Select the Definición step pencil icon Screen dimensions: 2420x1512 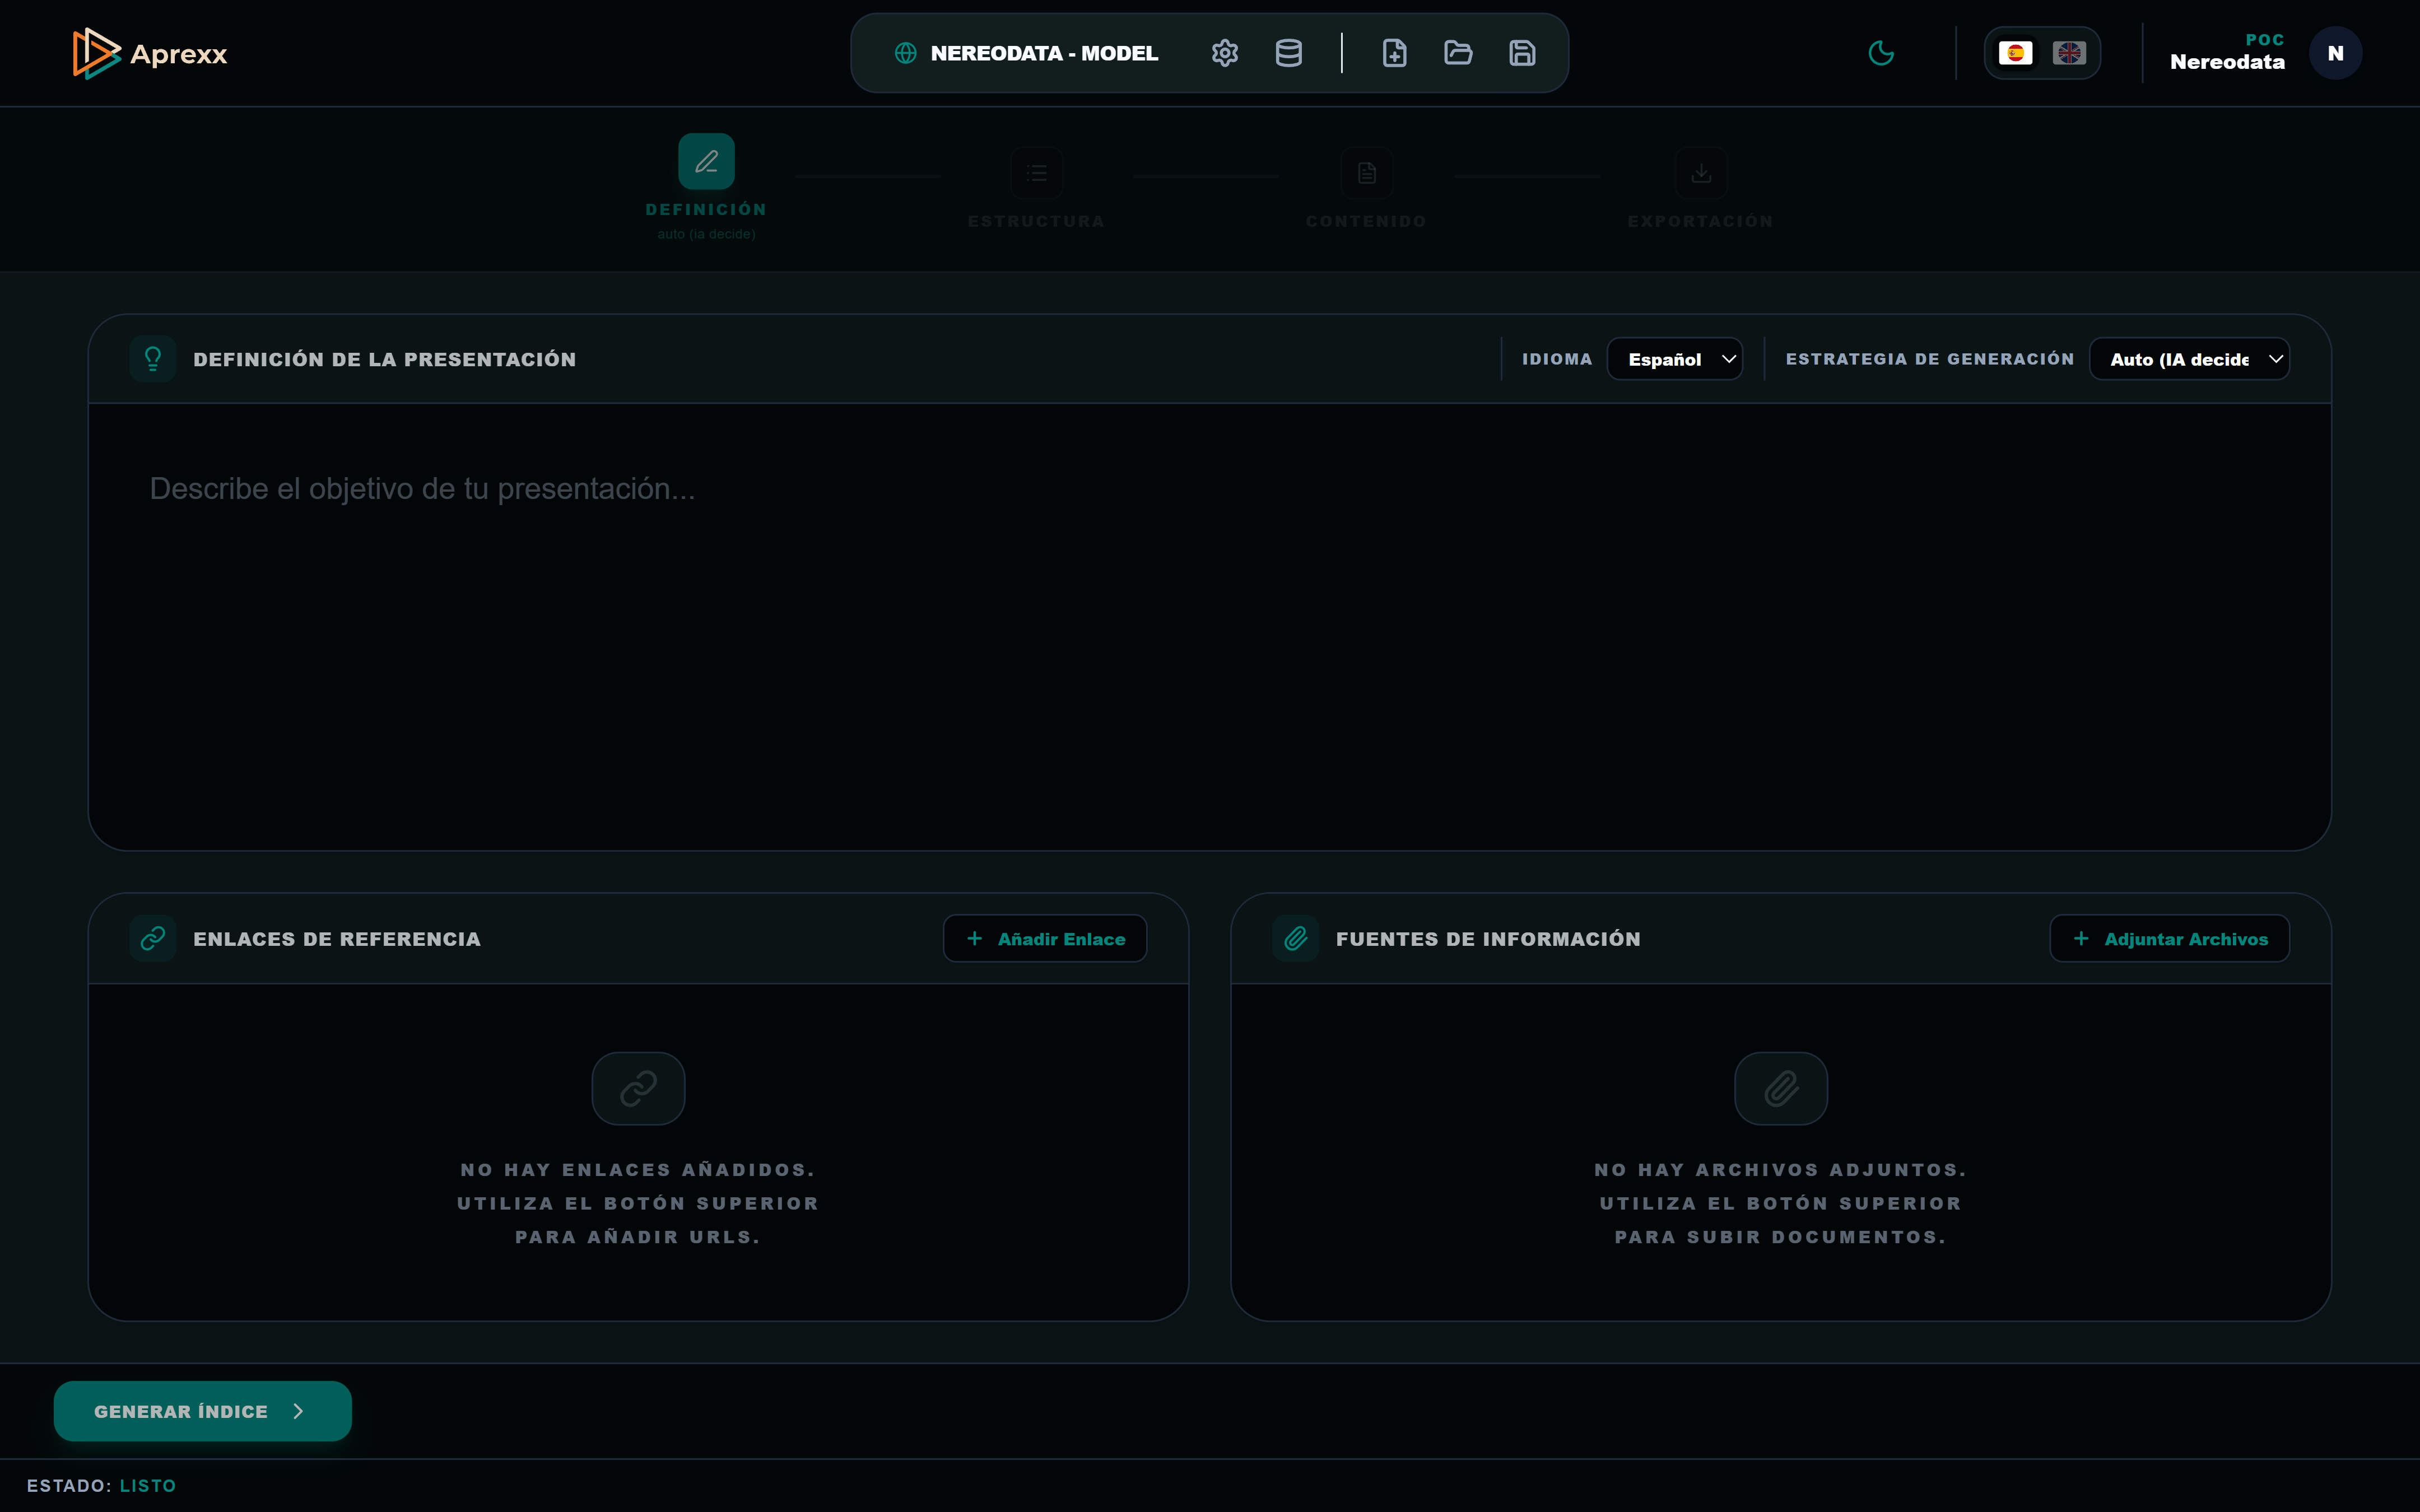point(706,161)
